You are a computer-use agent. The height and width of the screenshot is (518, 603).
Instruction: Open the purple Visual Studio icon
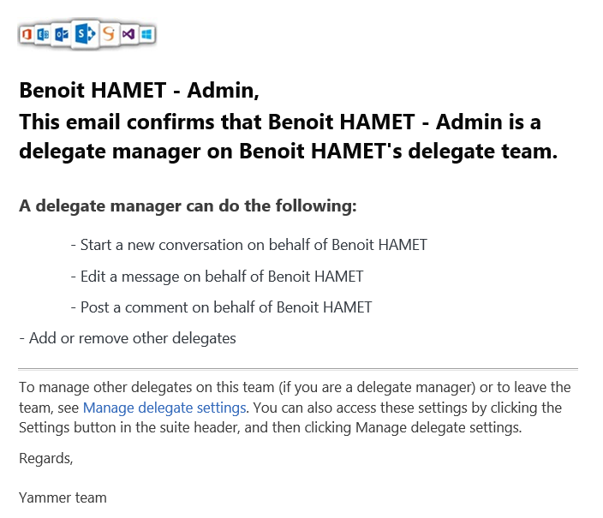[128, 34]
